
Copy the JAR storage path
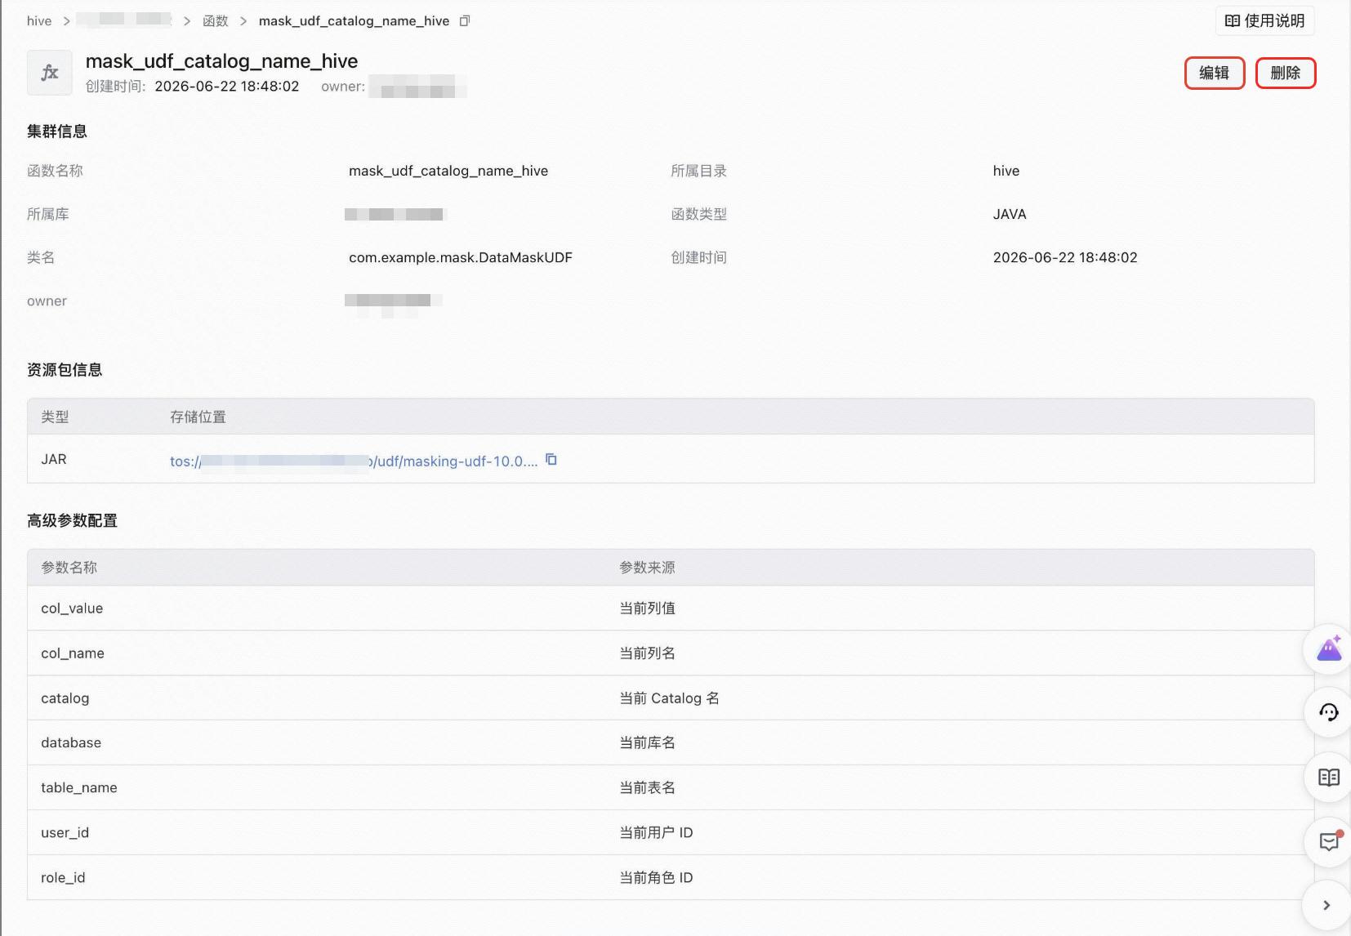pyautogui.click(x=551, y=460)
